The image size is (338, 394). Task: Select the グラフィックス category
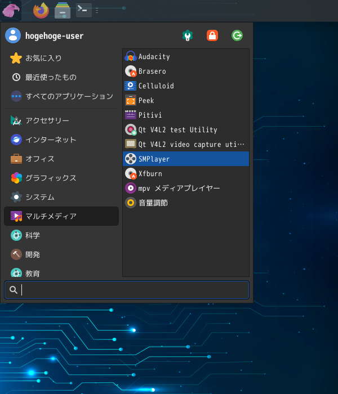click(x=61, y=178)
